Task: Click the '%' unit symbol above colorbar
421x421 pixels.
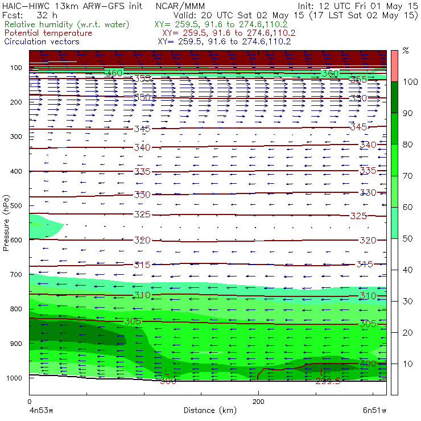Action: point(406,51)
